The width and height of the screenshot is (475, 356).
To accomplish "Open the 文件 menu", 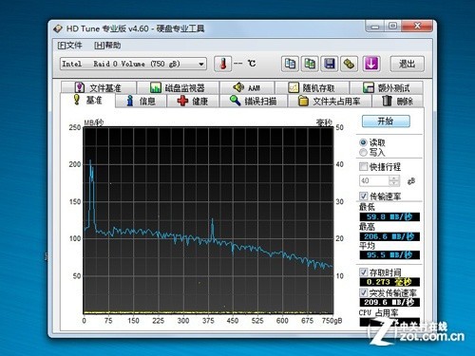I will point(69,46).
